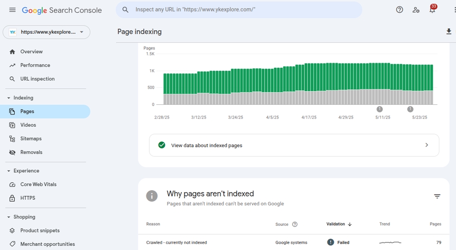Click the HTTPS padlock icon
Image resolution: width=456 pixels, height=250 pixels.
pyautogui.click(x=12, y=198)
